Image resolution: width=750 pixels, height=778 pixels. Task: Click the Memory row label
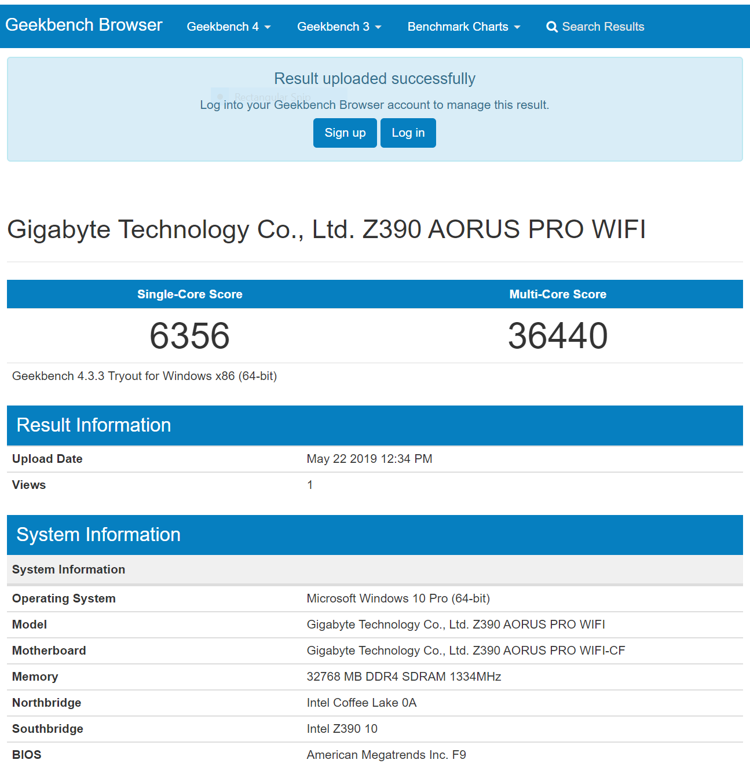click(35, 677)
